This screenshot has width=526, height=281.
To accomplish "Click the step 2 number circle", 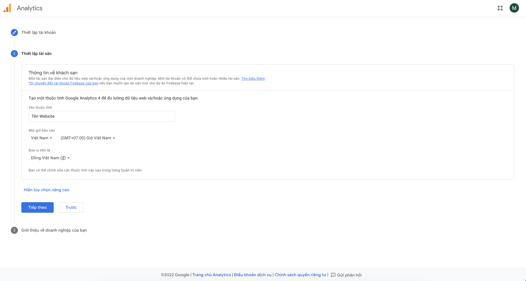I will click(14, 54).
